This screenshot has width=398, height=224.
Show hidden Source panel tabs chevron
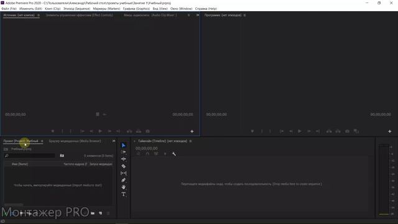click(x=198, y=15)
